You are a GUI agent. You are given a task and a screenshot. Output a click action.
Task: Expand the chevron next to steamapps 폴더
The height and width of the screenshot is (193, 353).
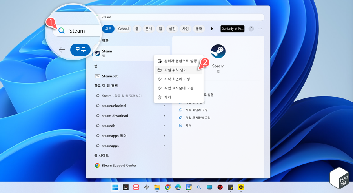point(164,136)
